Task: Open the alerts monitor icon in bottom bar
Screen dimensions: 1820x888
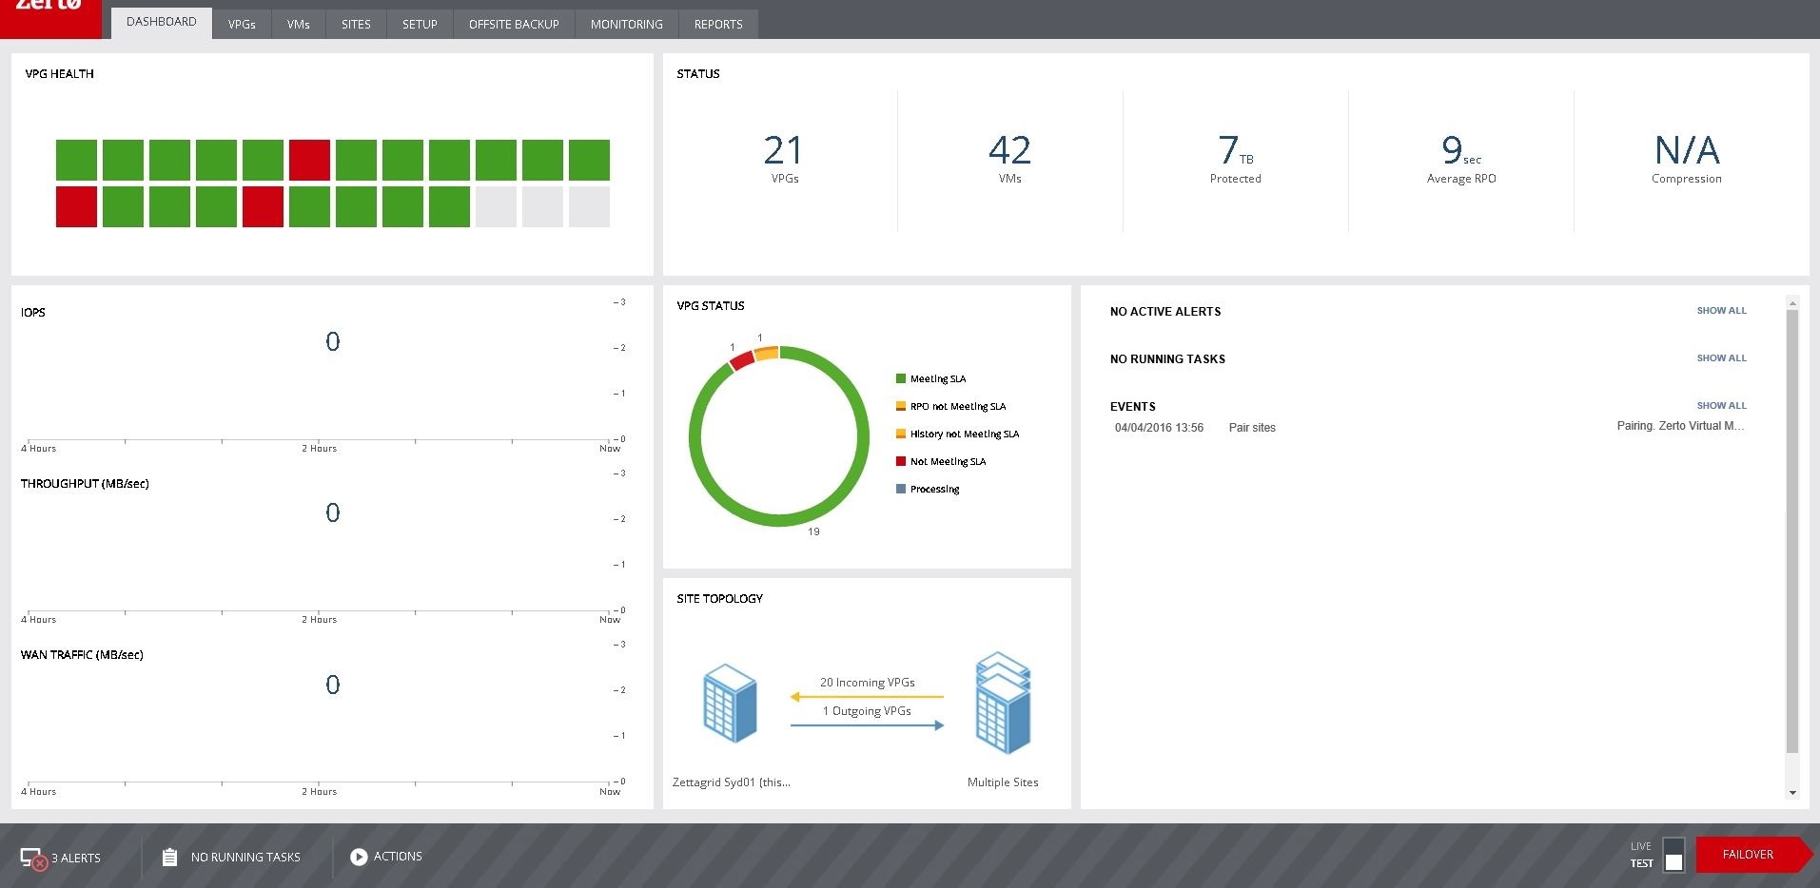Action: pyautogui.click(x=33, y=859)
